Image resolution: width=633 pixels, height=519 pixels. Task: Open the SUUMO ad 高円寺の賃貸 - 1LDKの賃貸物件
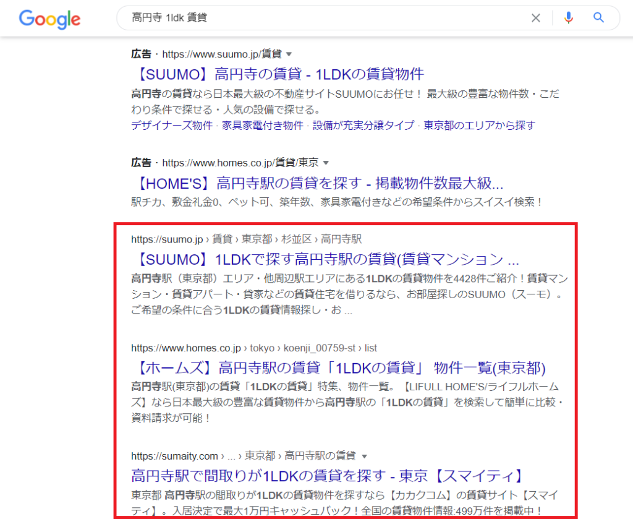278,74
